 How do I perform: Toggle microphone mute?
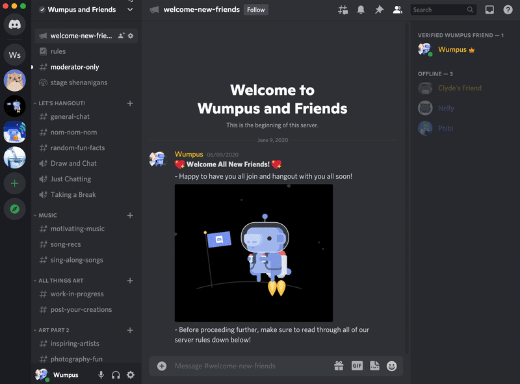click(x=101, y=375)
